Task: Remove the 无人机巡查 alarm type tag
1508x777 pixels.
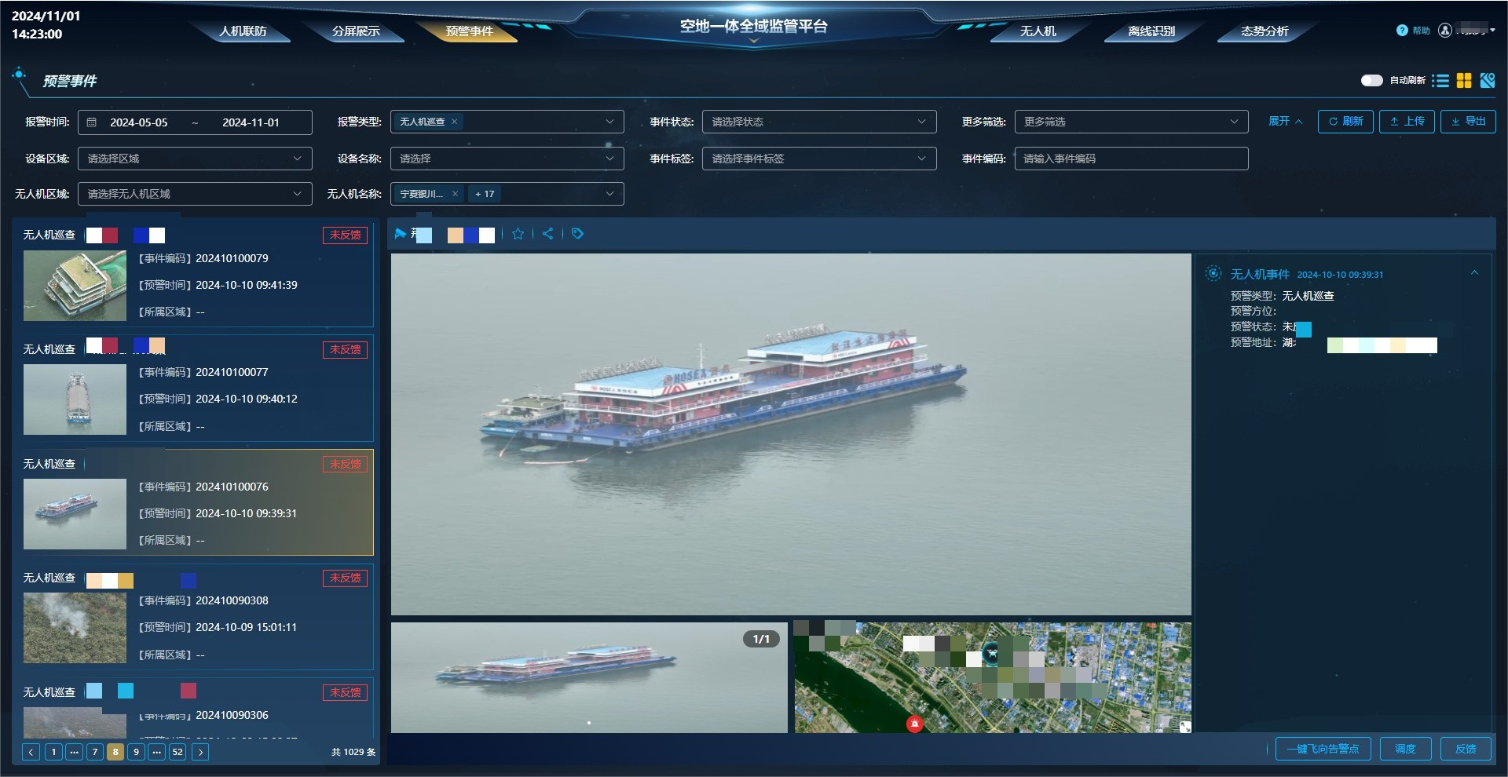Action: coord(454,122)
